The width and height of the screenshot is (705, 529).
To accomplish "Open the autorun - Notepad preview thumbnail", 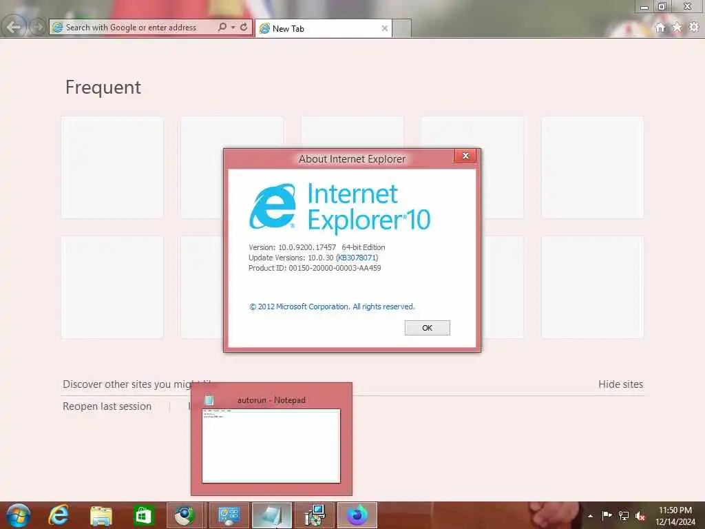I will [271, 446].
